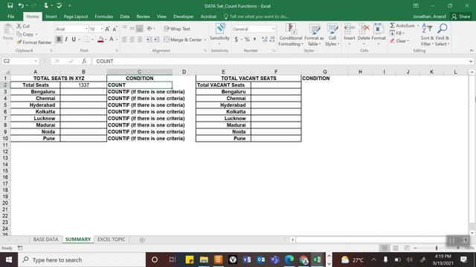Switch to the Page Layout tab

click(76, 16)
